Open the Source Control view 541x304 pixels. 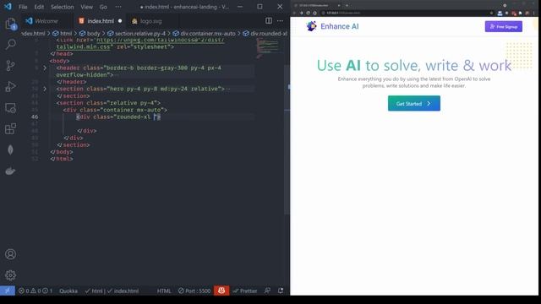tap(11, 66)
